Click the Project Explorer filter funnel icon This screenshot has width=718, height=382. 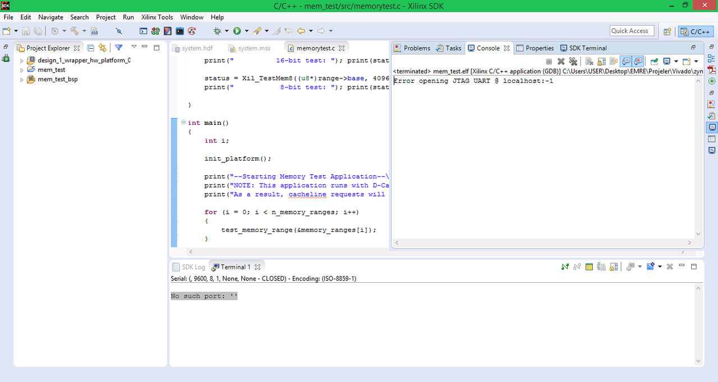pyautogui.click(x=119, y=48)
